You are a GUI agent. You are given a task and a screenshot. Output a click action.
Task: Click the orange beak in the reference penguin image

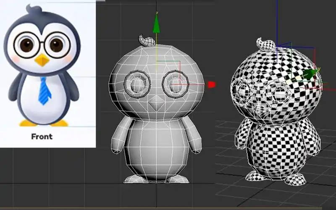(x=42, y=60)
